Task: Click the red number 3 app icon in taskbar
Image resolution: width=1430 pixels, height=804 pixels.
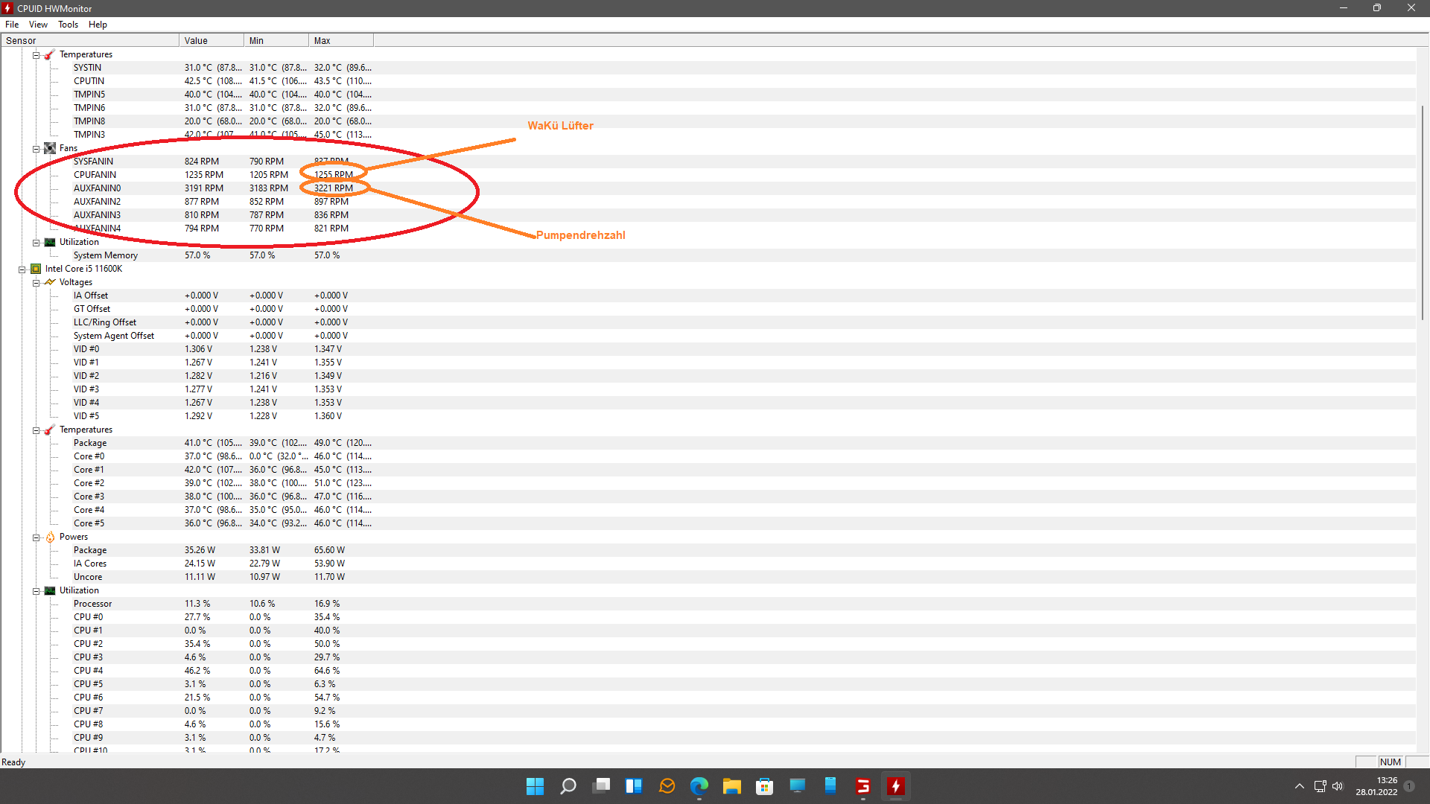Action: 863,786
